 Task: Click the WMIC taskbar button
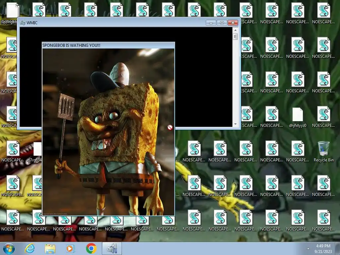click(112, 248)
